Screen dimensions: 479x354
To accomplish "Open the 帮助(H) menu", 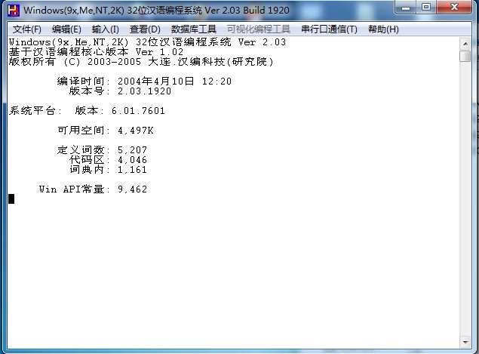I will pyautogui.click(x=383, y=29).
